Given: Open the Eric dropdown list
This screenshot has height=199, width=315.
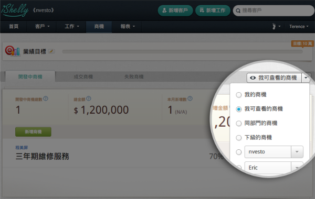Looking at the screenshot, I should pos(297,168).
